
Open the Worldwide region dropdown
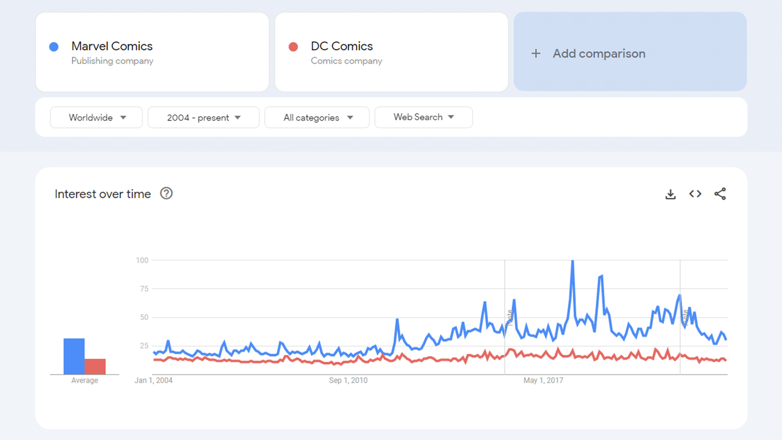tap(97, 118)
